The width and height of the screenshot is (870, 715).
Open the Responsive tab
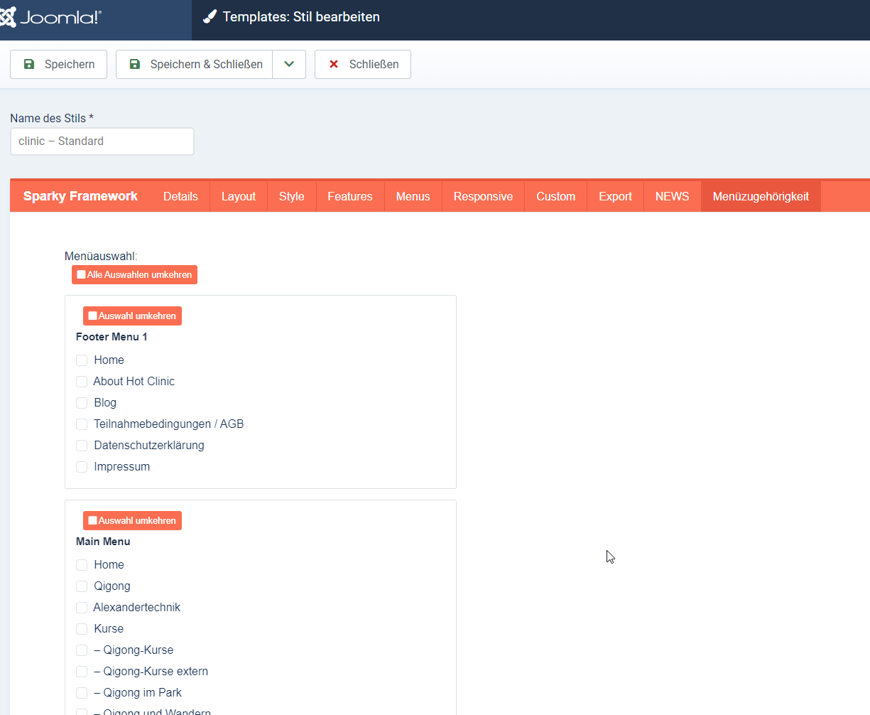coord(484,197)
